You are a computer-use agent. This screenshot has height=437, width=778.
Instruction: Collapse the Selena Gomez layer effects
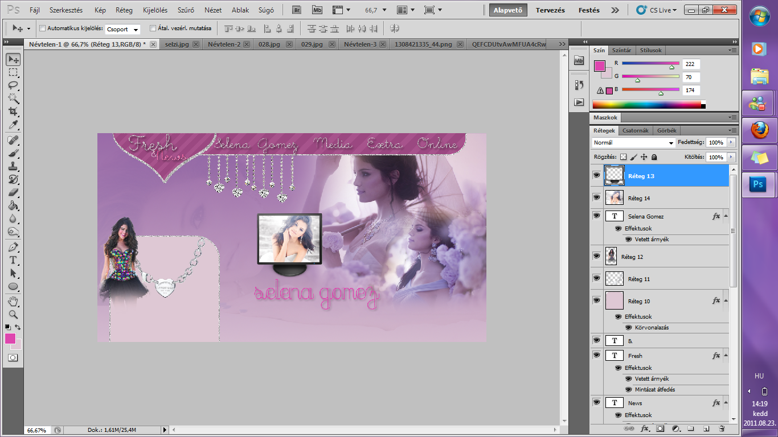[x=726, y=216]
